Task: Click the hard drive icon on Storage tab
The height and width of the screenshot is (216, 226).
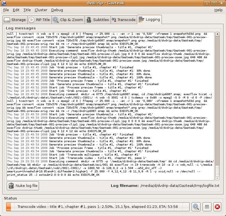Action: pos(7,20)
